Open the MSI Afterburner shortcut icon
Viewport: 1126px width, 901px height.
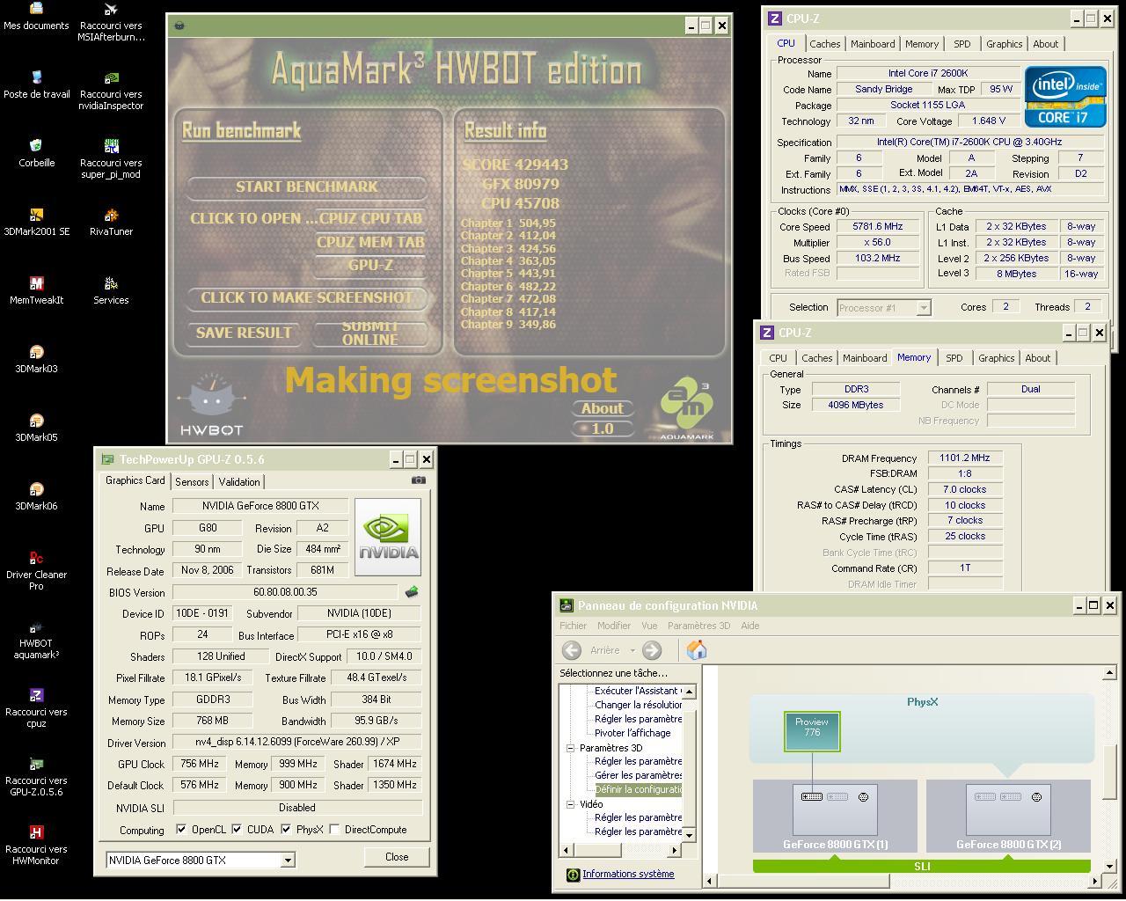click(x=111, y=9)
